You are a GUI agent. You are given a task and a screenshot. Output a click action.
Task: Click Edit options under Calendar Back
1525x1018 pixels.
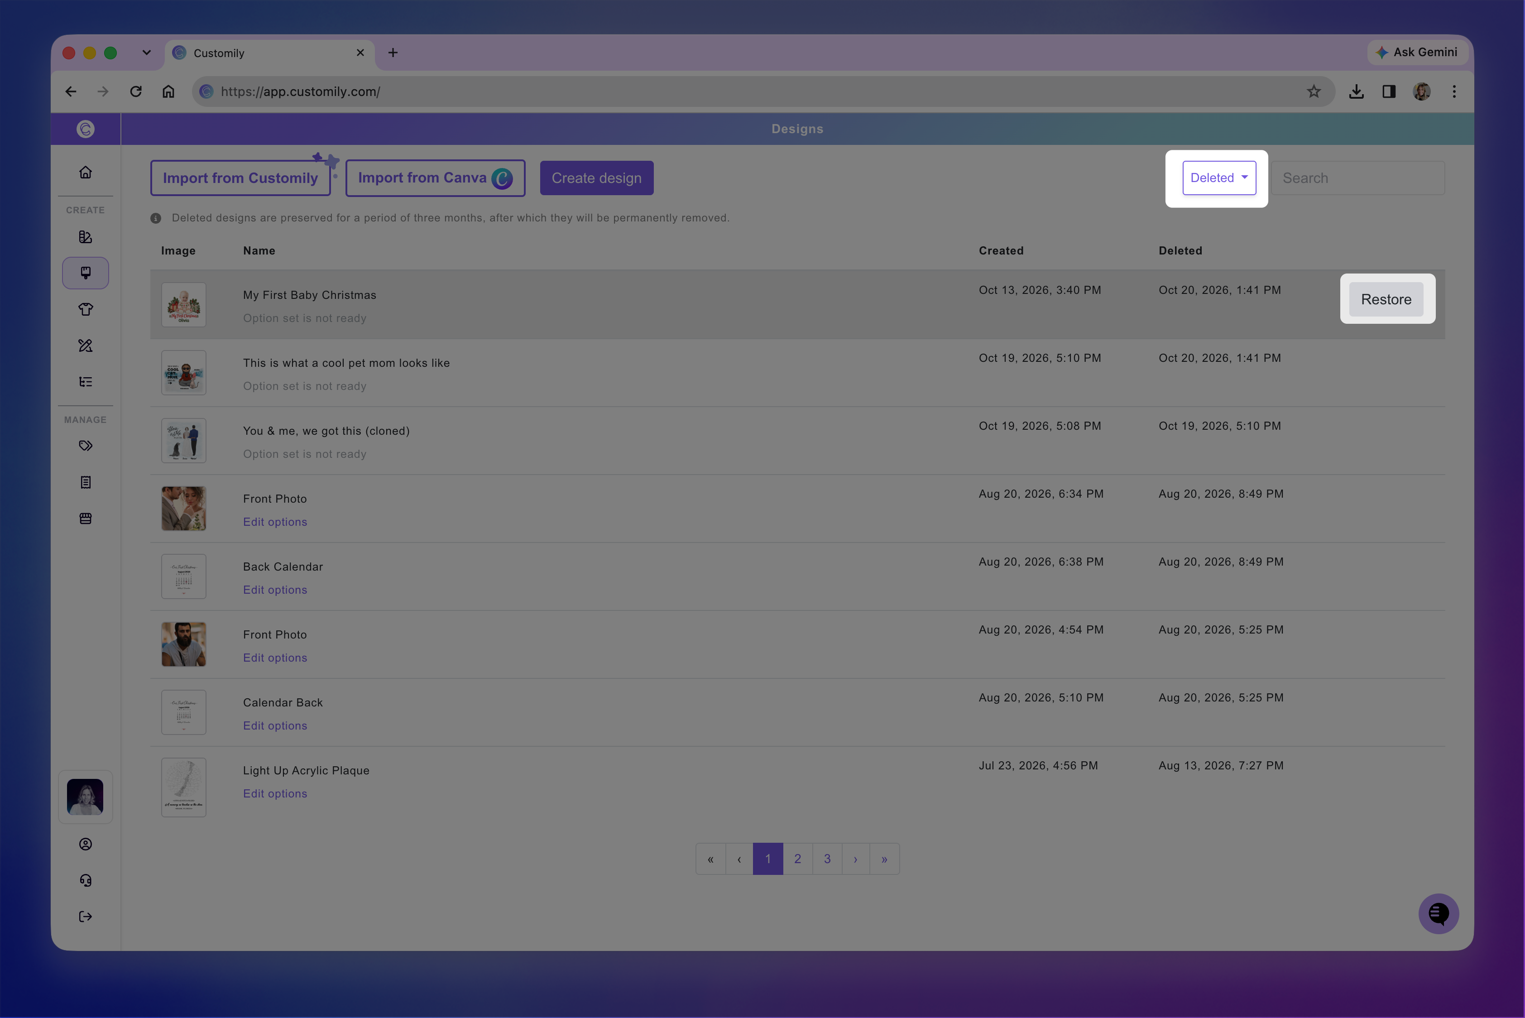click(x=275, y=725)
